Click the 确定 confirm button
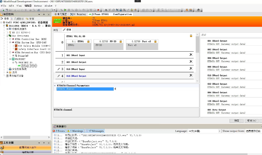Image resolution: width=262 pixels, height=155 pixels. tap(237, 121)
